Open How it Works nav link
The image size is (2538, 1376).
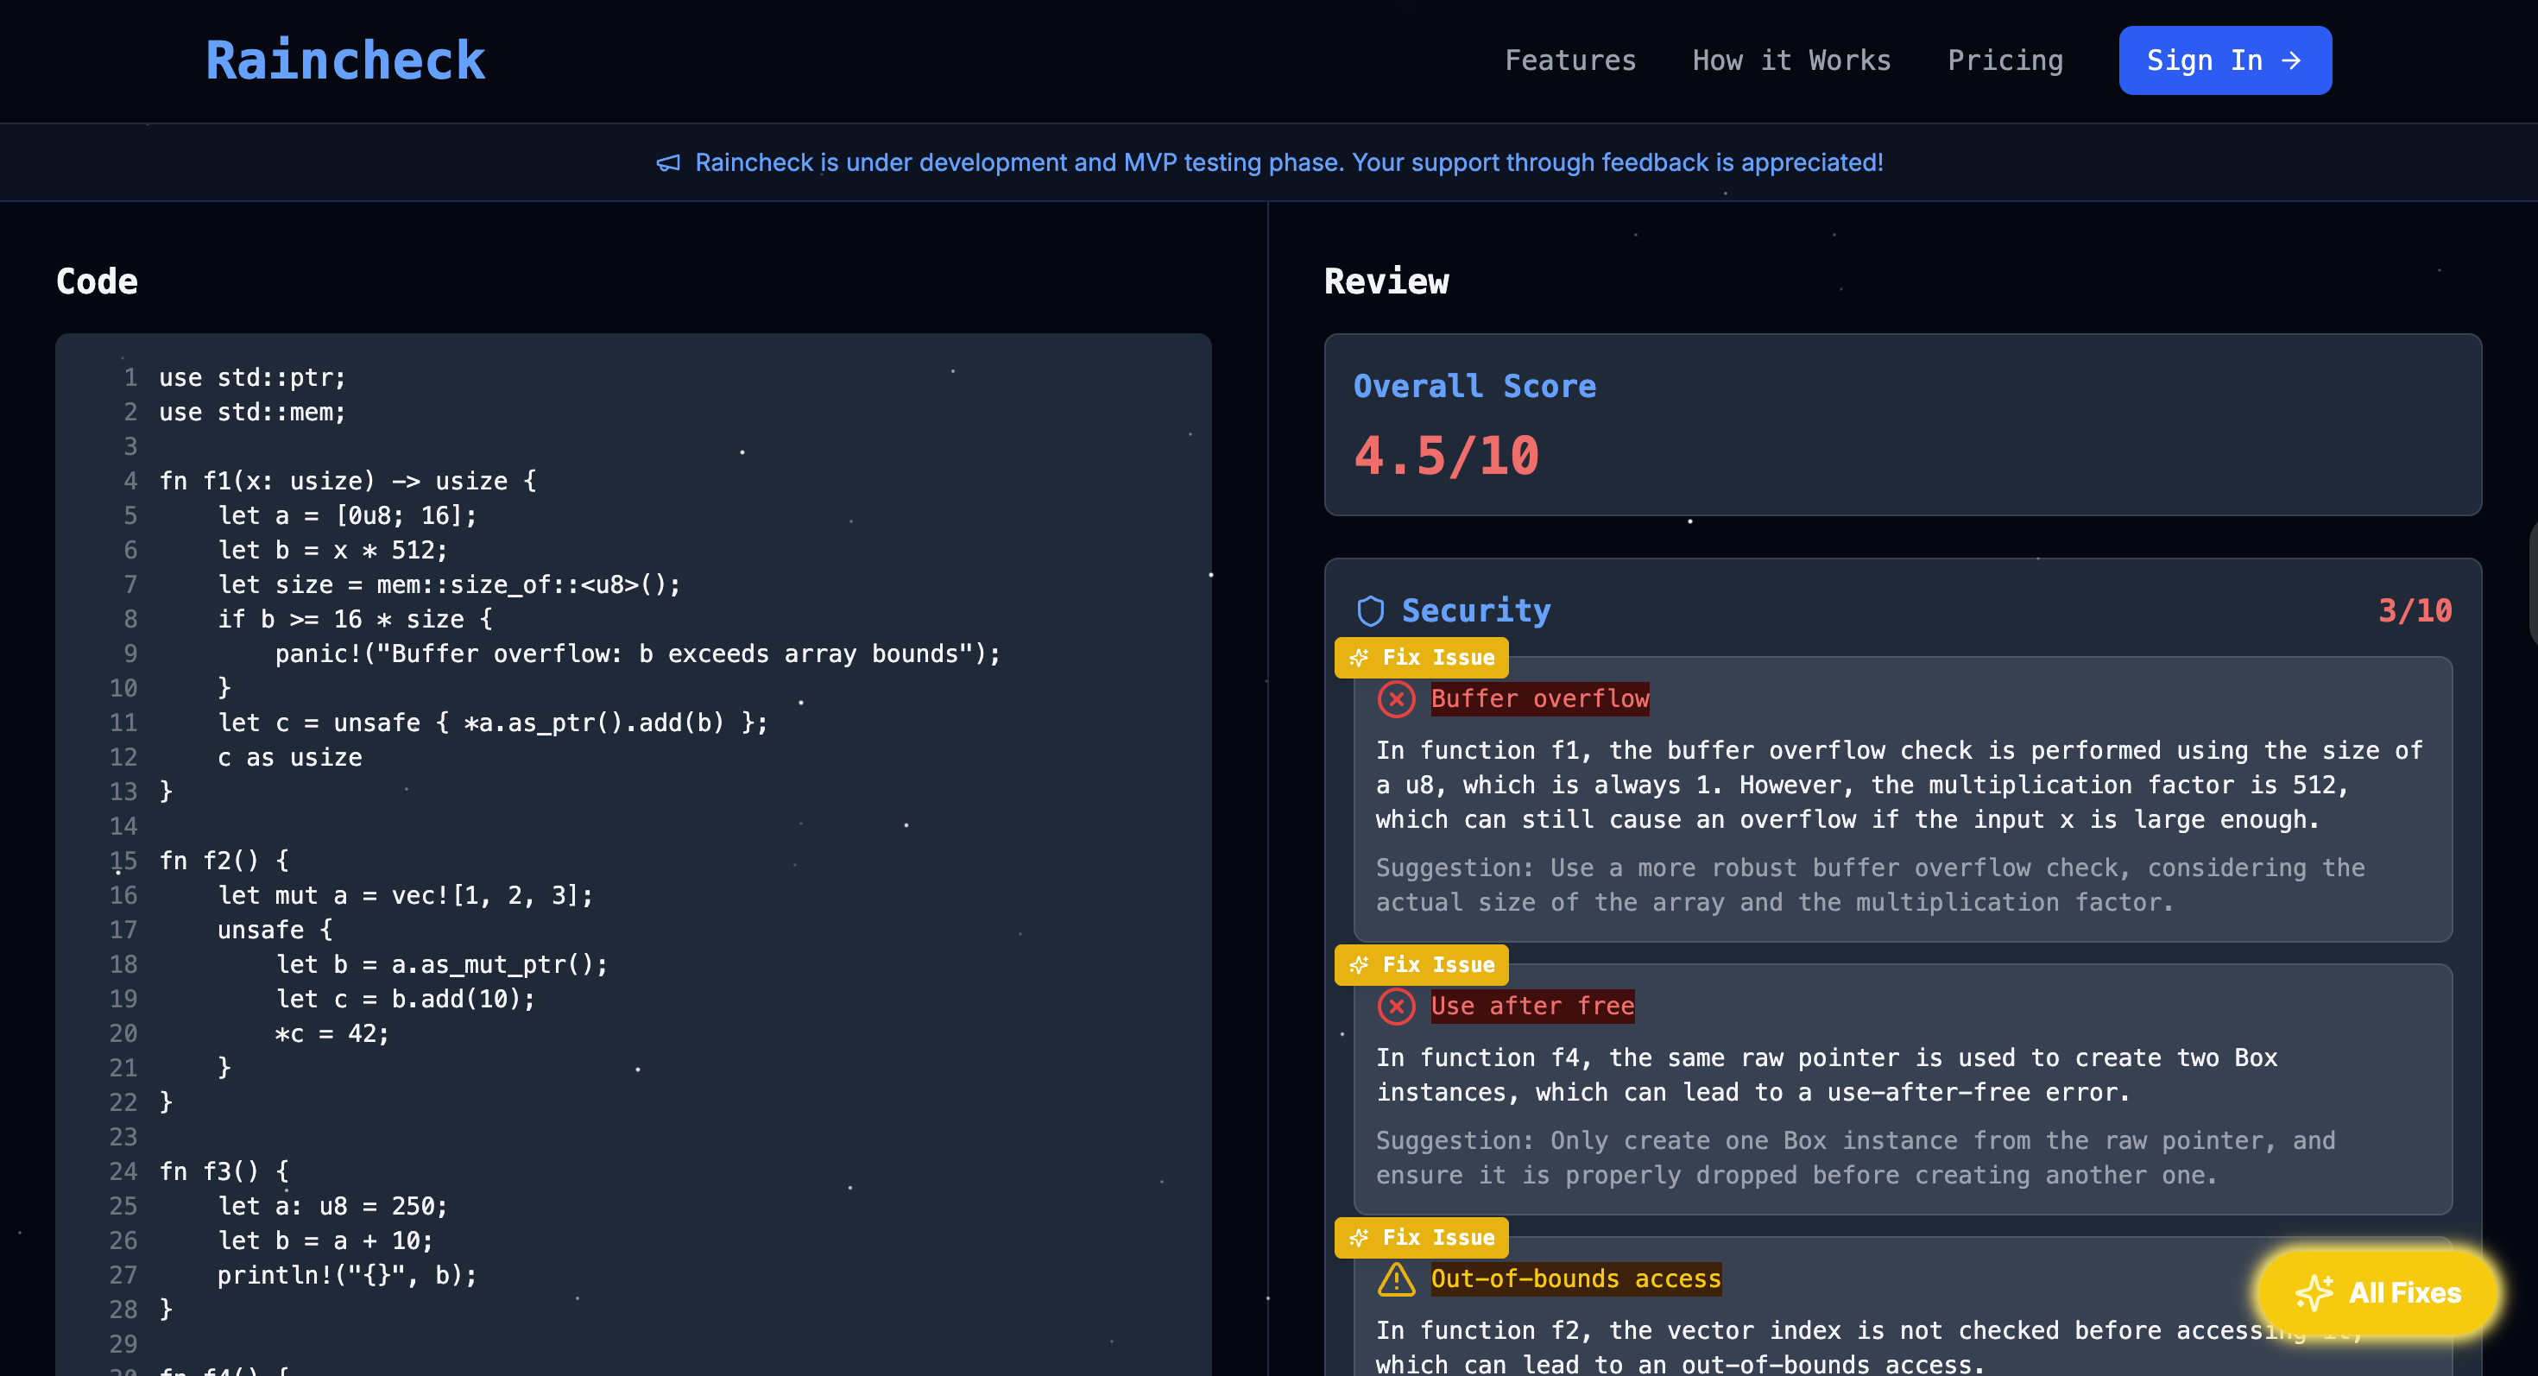1791,60
